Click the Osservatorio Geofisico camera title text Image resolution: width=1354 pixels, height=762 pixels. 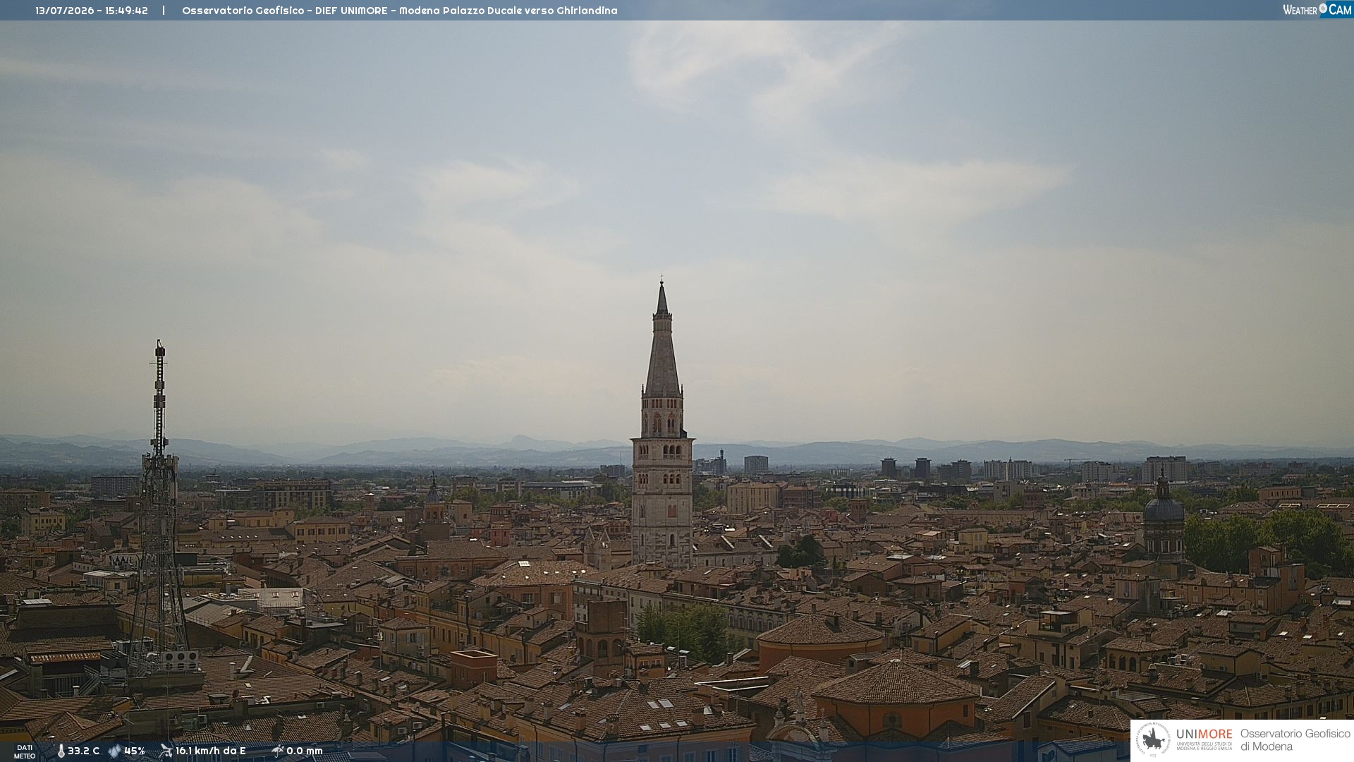[x=399, y=11]
